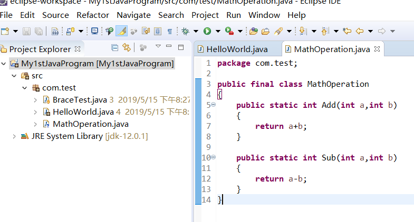Click the Open Type folder icon
The width and height of the screenshot is (414, 222).
coord(254,31)
